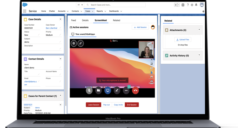Open the Accounts nav dropdown chevron
238x128 pixels.
point(68,11)
